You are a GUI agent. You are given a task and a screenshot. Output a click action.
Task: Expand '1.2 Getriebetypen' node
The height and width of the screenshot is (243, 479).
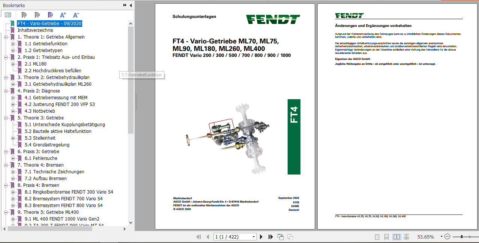(x=13, y=51)
